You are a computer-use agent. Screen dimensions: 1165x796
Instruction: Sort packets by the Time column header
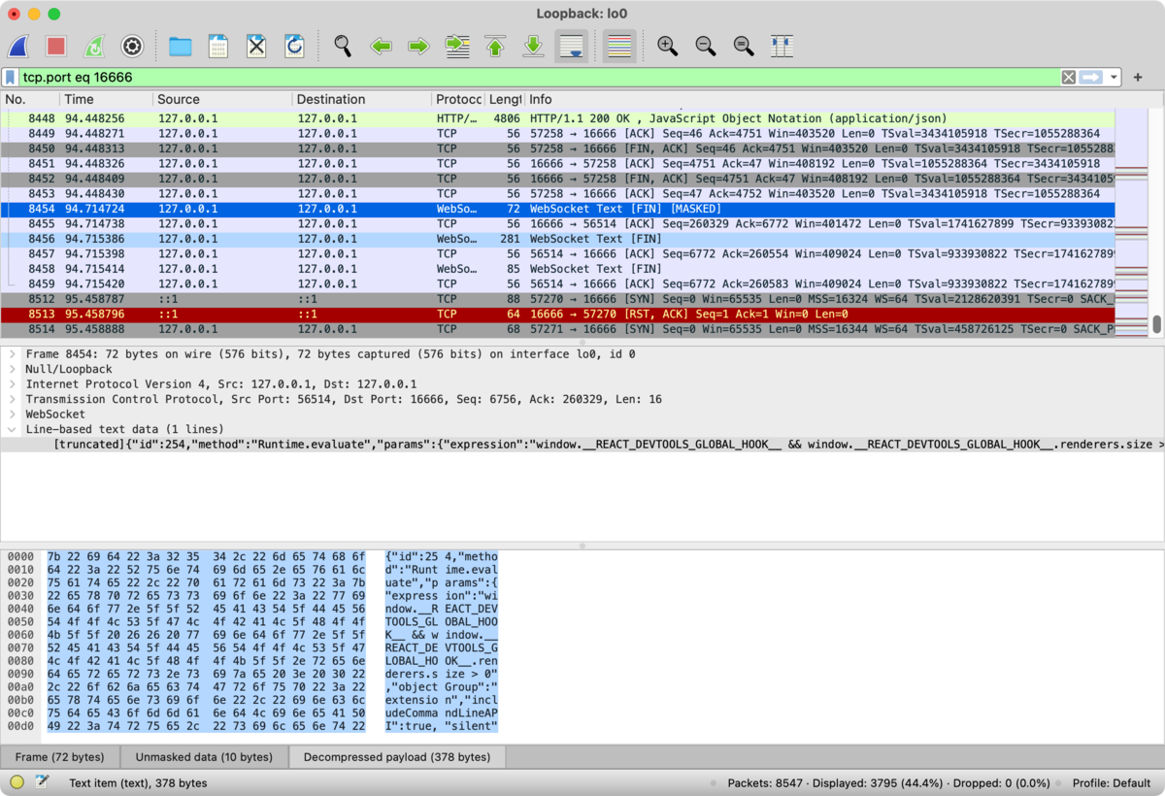pos(107,99)
